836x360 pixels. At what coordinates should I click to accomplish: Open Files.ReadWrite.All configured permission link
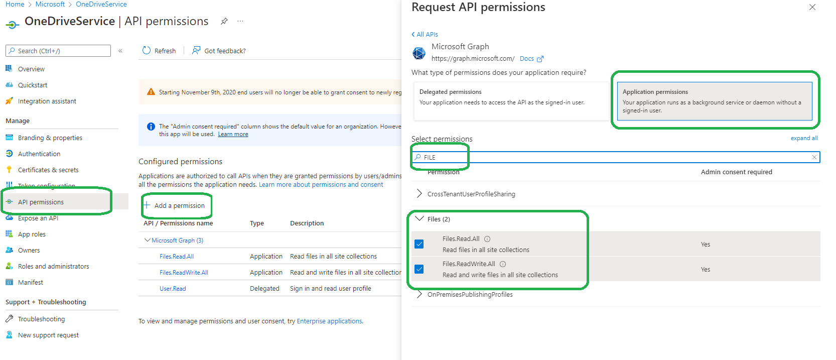184,272
